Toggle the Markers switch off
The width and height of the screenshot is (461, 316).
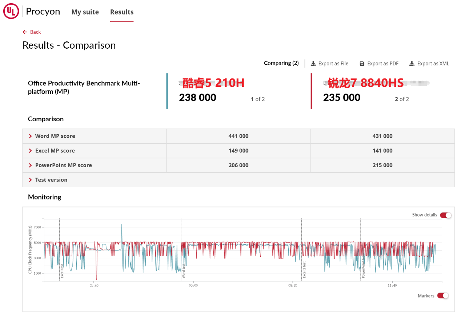(x=443, y=296)
